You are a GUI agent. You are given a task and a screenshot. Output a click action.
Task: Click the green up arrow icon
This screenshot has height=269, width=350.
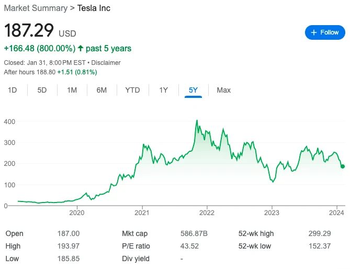tap(81, 49)
